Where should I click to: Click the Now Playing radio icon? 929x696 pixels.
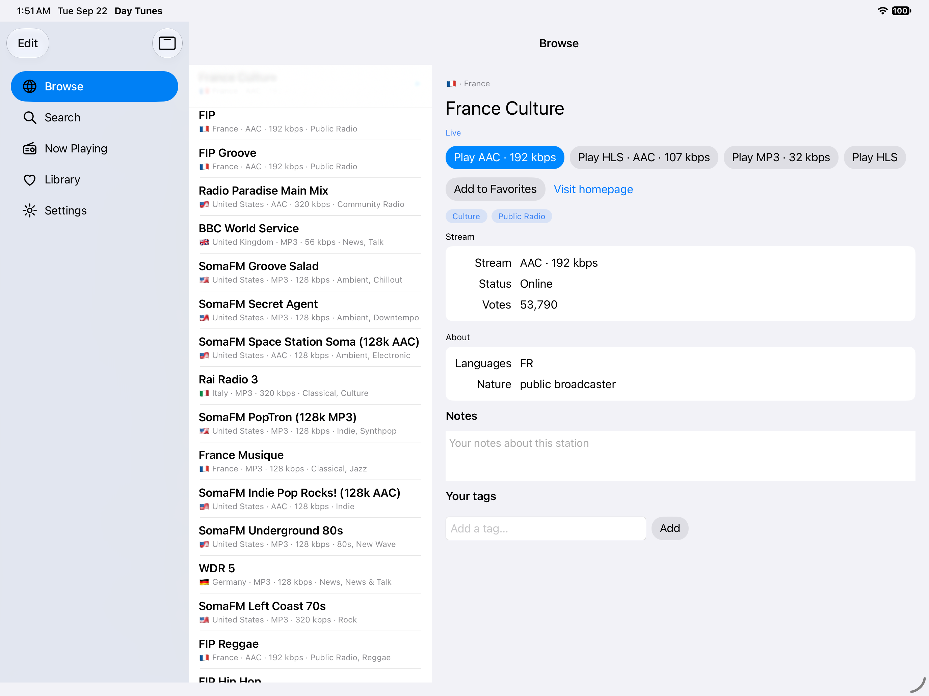pos(29,148)
